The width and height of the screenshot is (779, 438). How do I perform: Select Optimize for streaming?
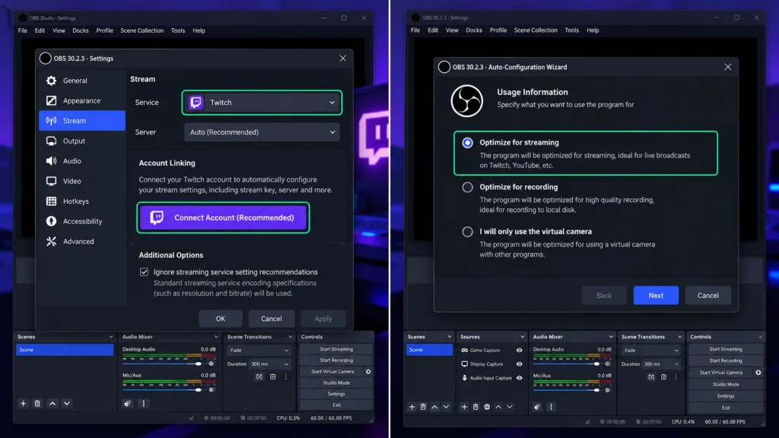pyautogui.click(x=468, y=142)
